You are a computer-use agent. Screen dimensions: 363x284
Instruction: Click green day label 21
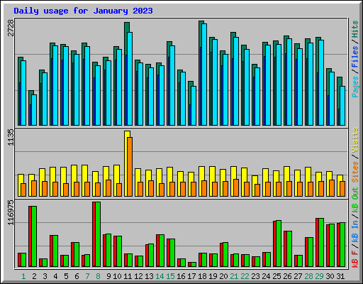click(x=234, y=276)
